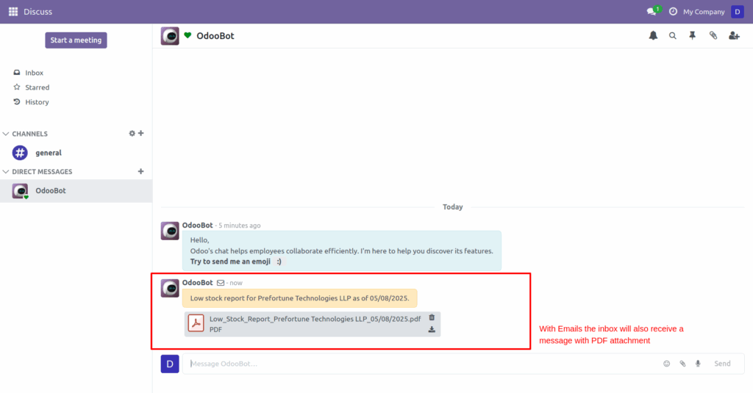Open the activities clock icon
Screen dimensions: 753x393
pyautogui.click(x=673, y=12)
